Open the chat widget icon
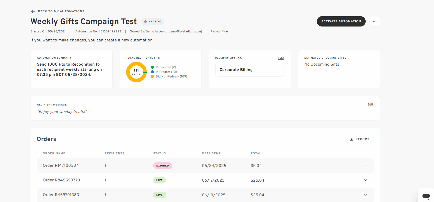Screen dimensions: 434x202 pos(426,196)
